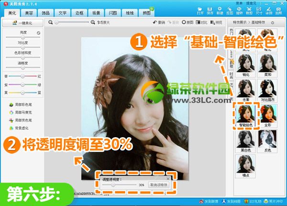Click the 黄-蓝 color balance slider
The width and height of the screenshot is (287, 206).
point(22,93)
